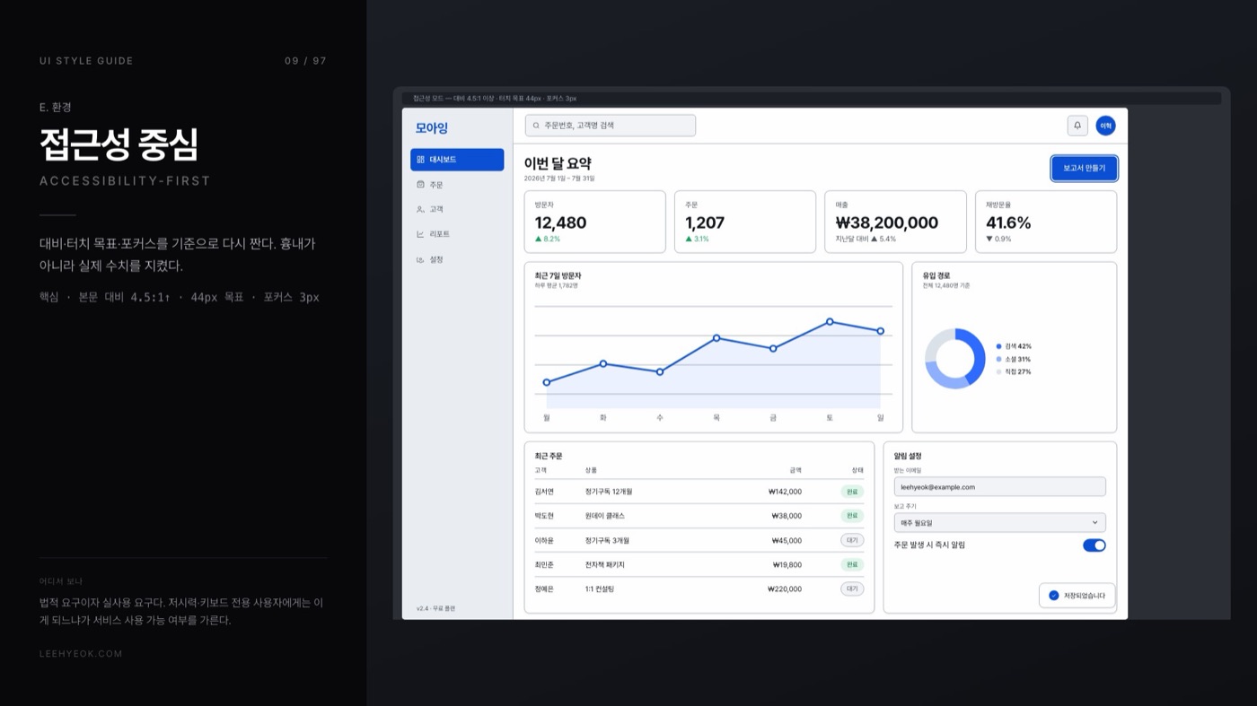Image resolution: width=1257 pixels, height=706 pixels.
Task: Click the 직접 27% legend entry
Action: 1014,371
